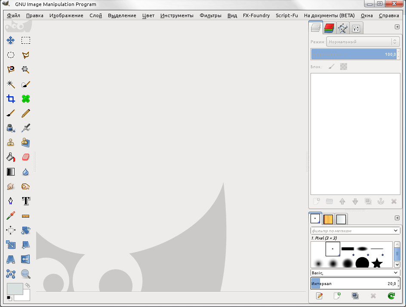Select the Bucket Fill tool
The image size is (406, 307).
[x=11, y=157]
